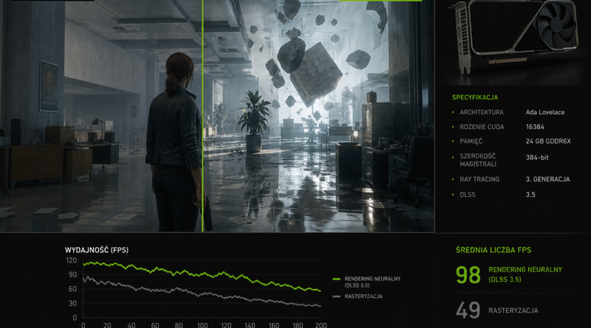Select RENDERING NEURALNY text beside the 98

525,270
